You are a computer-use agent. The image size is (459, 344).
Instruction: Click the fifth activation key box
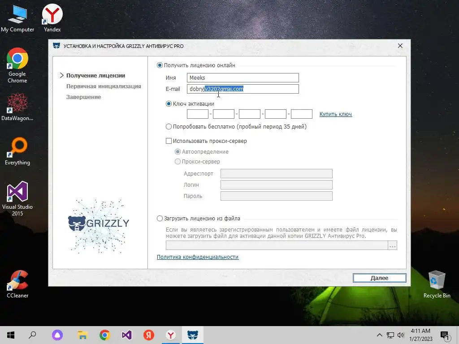pos(302,114)
